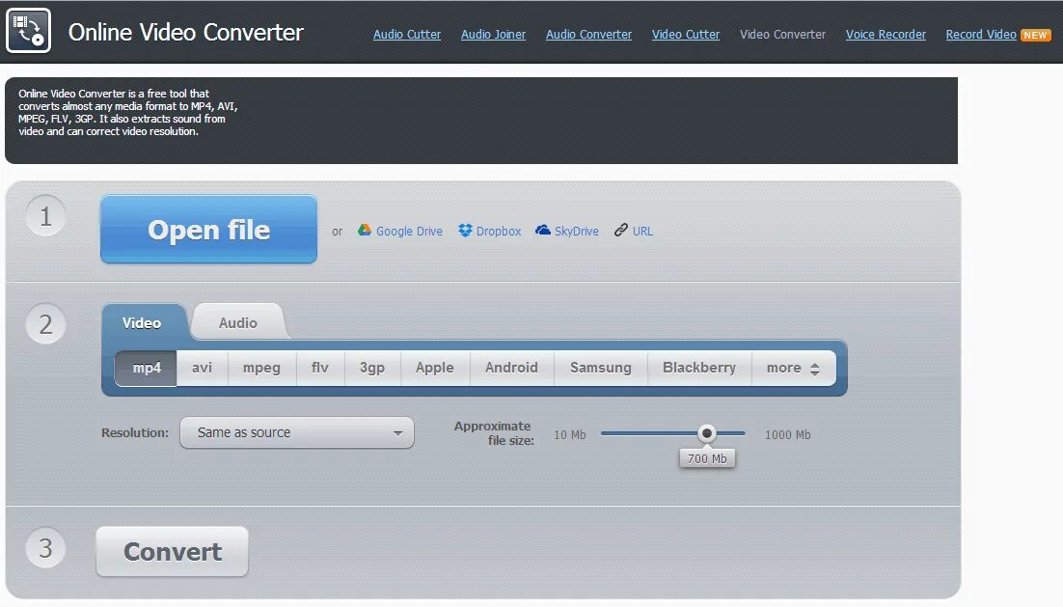Screen dimensions: 1063x607
Task: Select the Samsung device preset
Action: point(601,368)
